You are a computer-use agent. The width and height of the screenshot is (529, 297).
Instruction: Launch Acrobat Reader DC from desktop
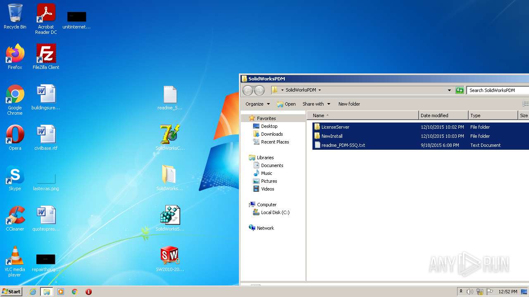pyautogui.click(x=46, y=19)
